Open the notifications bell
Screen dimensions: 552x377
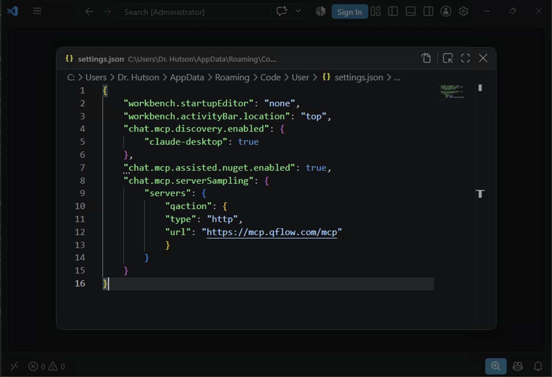tap(538, 366)
